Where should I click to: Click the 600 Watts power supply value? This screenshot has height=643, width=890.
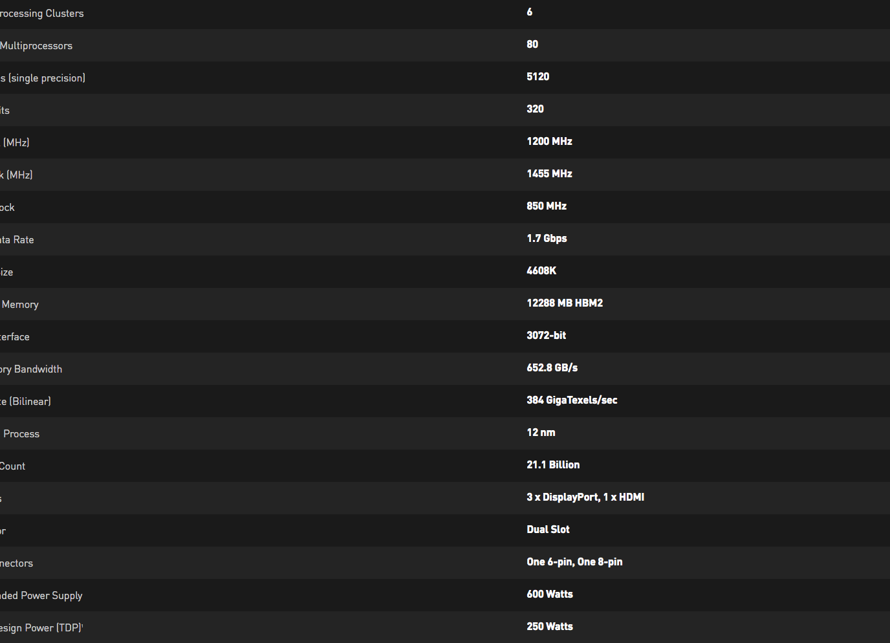550,594
